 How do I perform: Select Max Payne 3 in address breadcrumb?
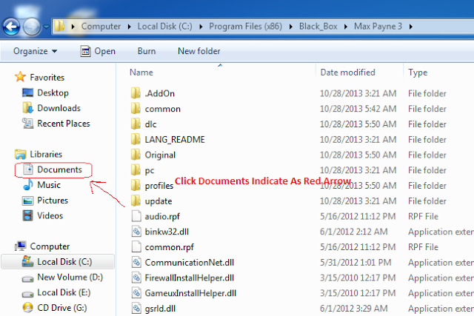378,27
